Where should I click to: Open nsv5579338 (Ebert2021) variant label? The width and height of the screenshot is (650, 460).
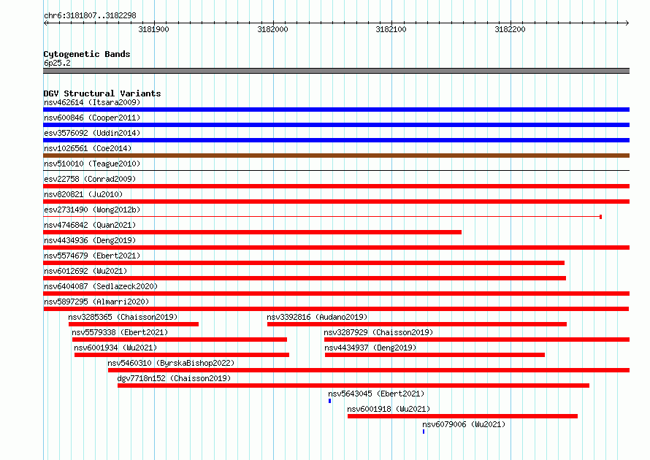click(120, 332)
